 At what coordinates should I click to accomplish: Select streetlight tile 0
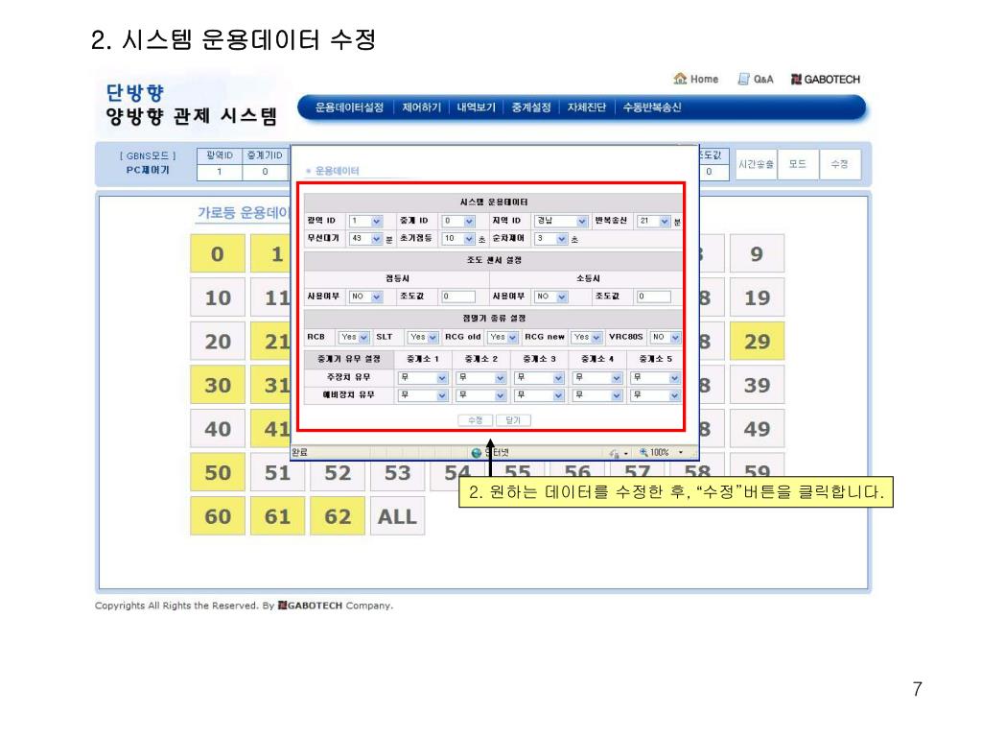click(x=218, y=253)
